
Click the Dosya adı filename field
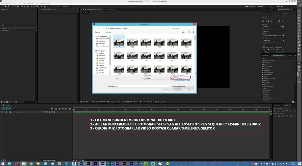pos(143,86)
